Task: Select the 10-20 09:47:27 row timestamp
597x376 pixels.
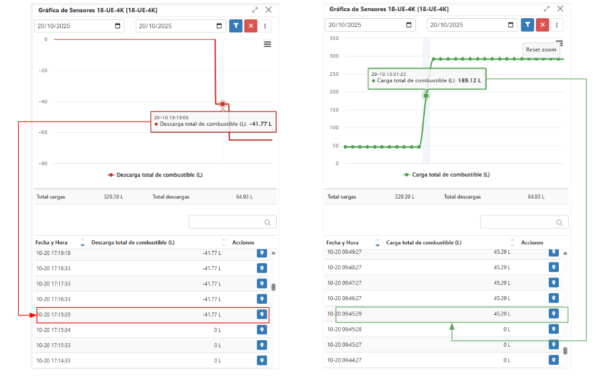Action: click(x=344, y=283)
